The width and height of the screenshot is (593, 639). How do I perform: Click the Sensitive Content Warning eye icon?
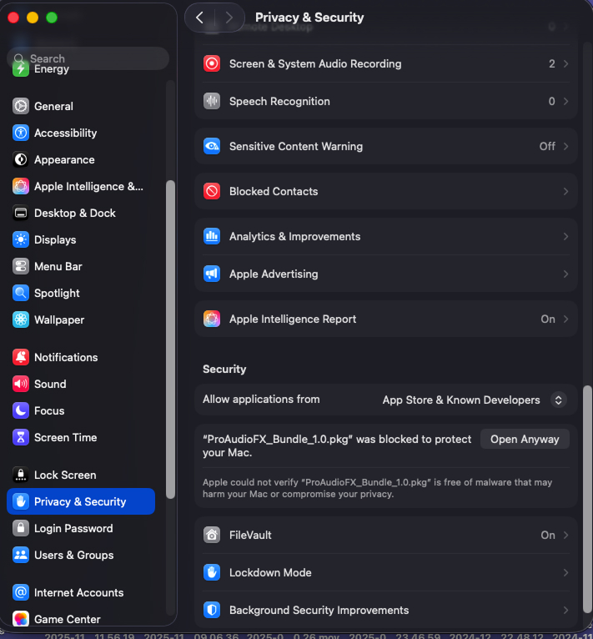(212, 147)
